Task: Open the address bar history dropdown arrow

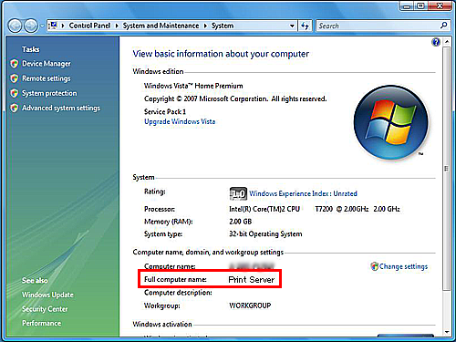Action: tap(292, 26)
